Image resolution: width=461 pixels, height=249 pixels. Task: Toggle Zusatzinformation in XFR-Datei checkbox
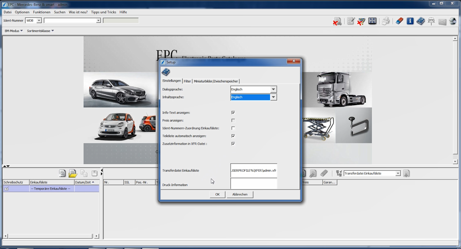point(233,144)
